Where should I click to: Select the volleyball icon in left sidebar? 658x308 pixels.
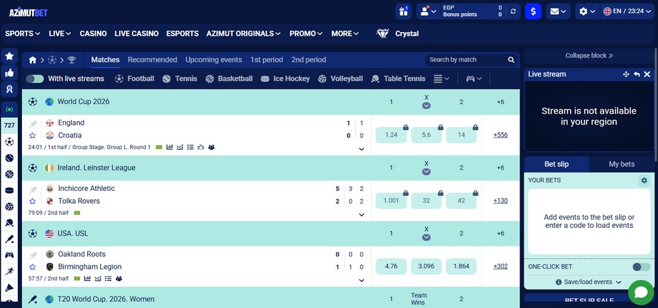click(x=9, y=207)
